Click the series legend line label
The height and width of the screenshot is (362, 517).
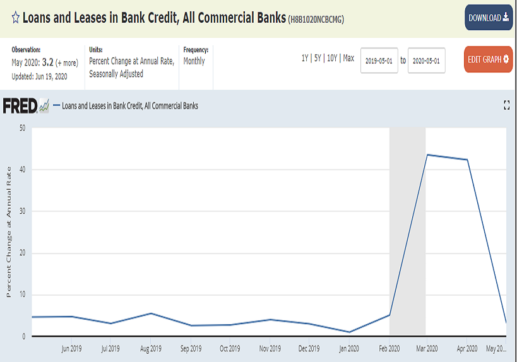coord(130,106)
